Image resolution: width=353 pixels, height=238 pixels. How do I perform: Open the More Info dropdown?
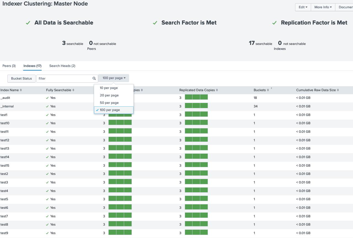(323, 7)
